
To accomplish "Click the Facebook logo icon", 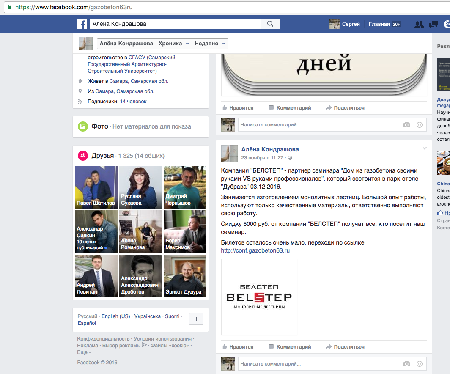I will (x=82, y=24).
